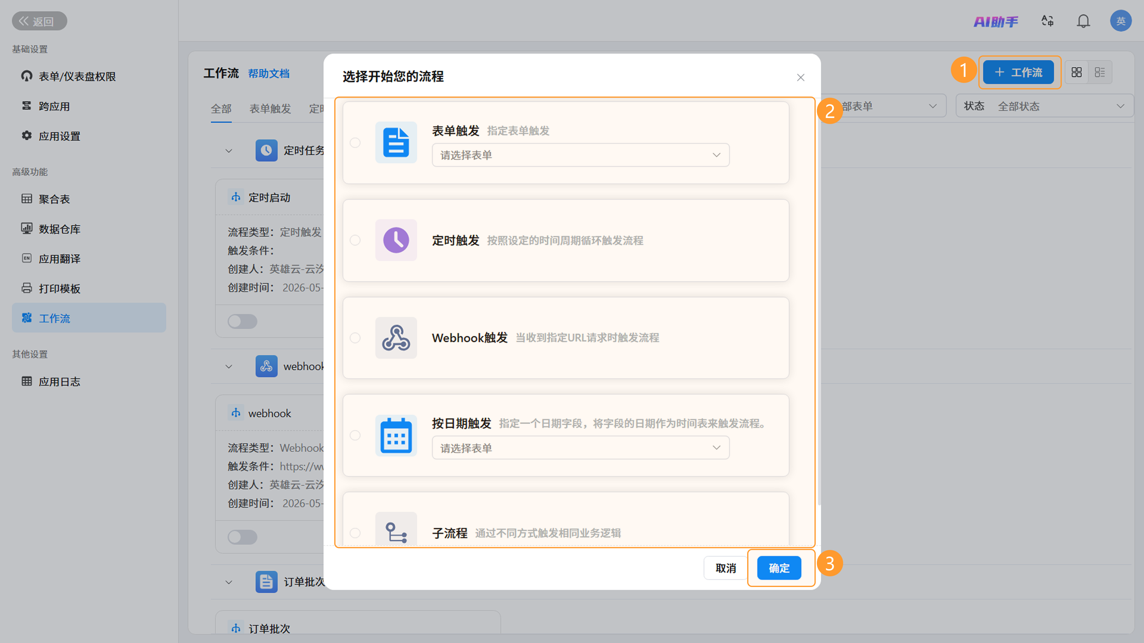Click the 确定 confirm button
This screenshot has width=1144, height=643.
[779, 568]
